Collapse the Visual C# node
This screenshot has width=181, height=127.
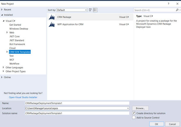click(x=3, y=21)
